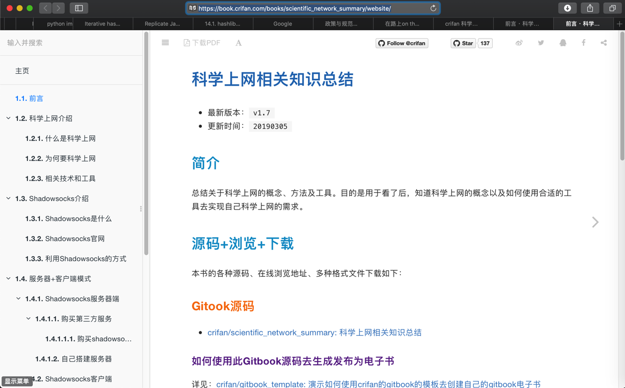Screen dimensions: 625x388
Task: Click the 源码+浏览+下载 heading
Action: 242,244
